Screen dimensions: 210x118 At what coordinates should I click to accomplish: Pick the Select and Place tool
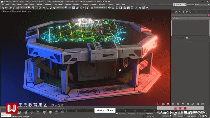(54, 8)
